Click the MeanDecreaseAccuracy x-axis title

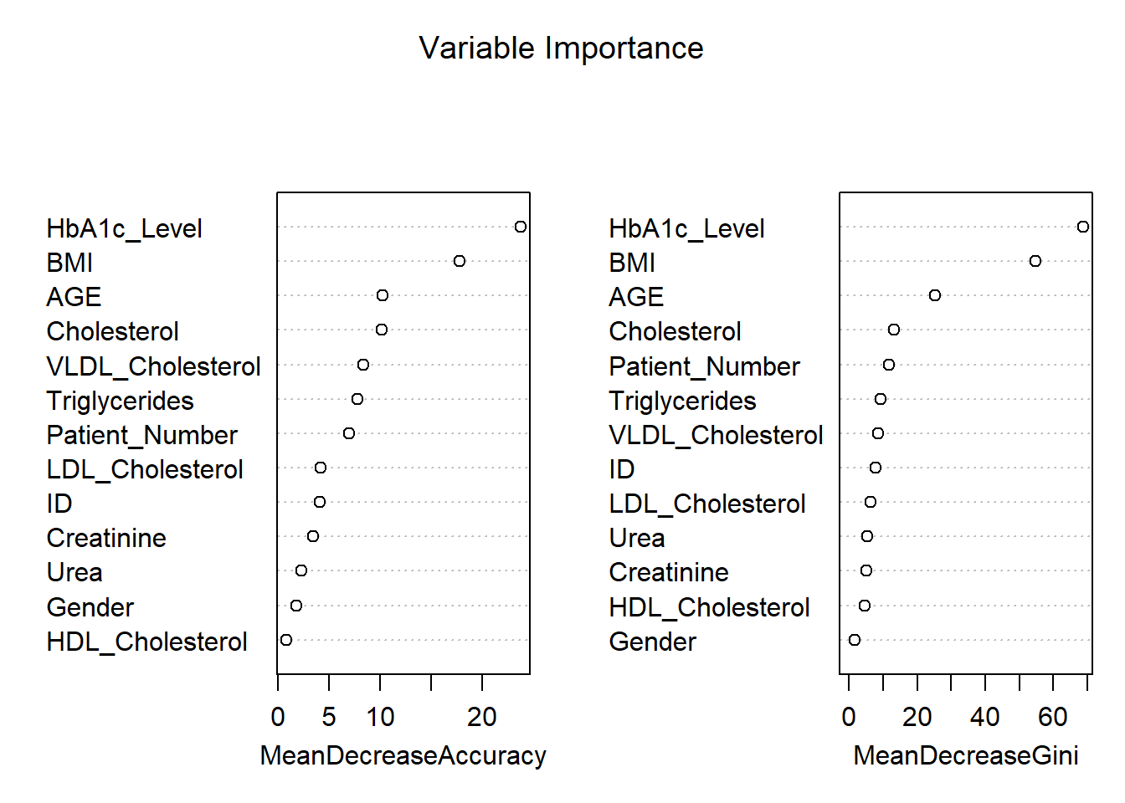403,755
